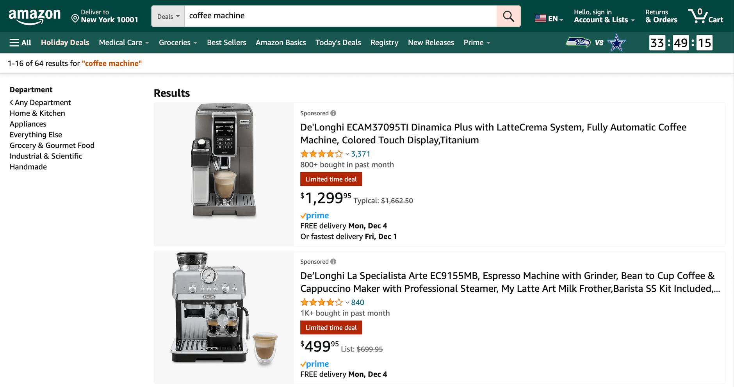Filter by Handmade department
Viewport: 734px width, 387px height.
28,167
